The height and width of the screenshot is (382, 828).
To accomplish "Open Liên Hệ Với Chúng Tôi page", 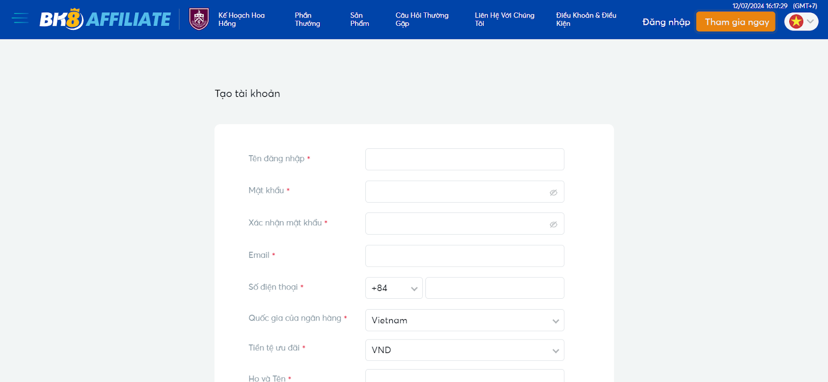I will click(505, 19).
